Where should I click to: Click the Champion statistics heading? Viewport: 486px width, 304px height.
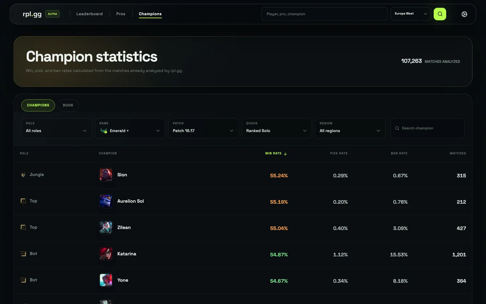pos(92,56)
